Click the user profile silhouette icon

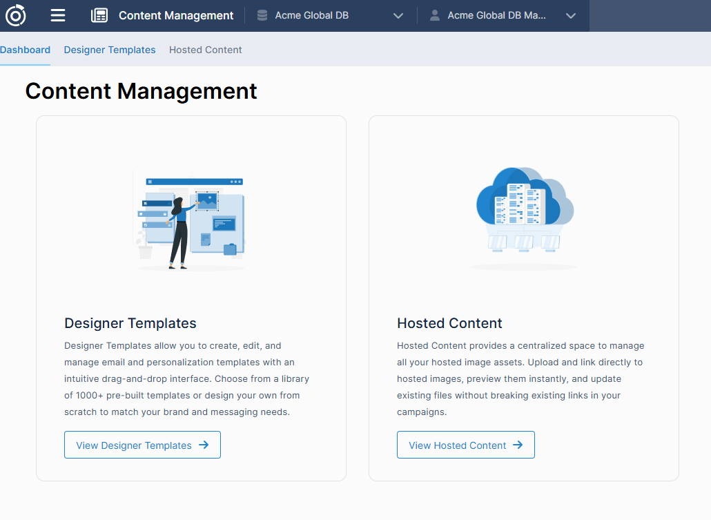(435, 15)
